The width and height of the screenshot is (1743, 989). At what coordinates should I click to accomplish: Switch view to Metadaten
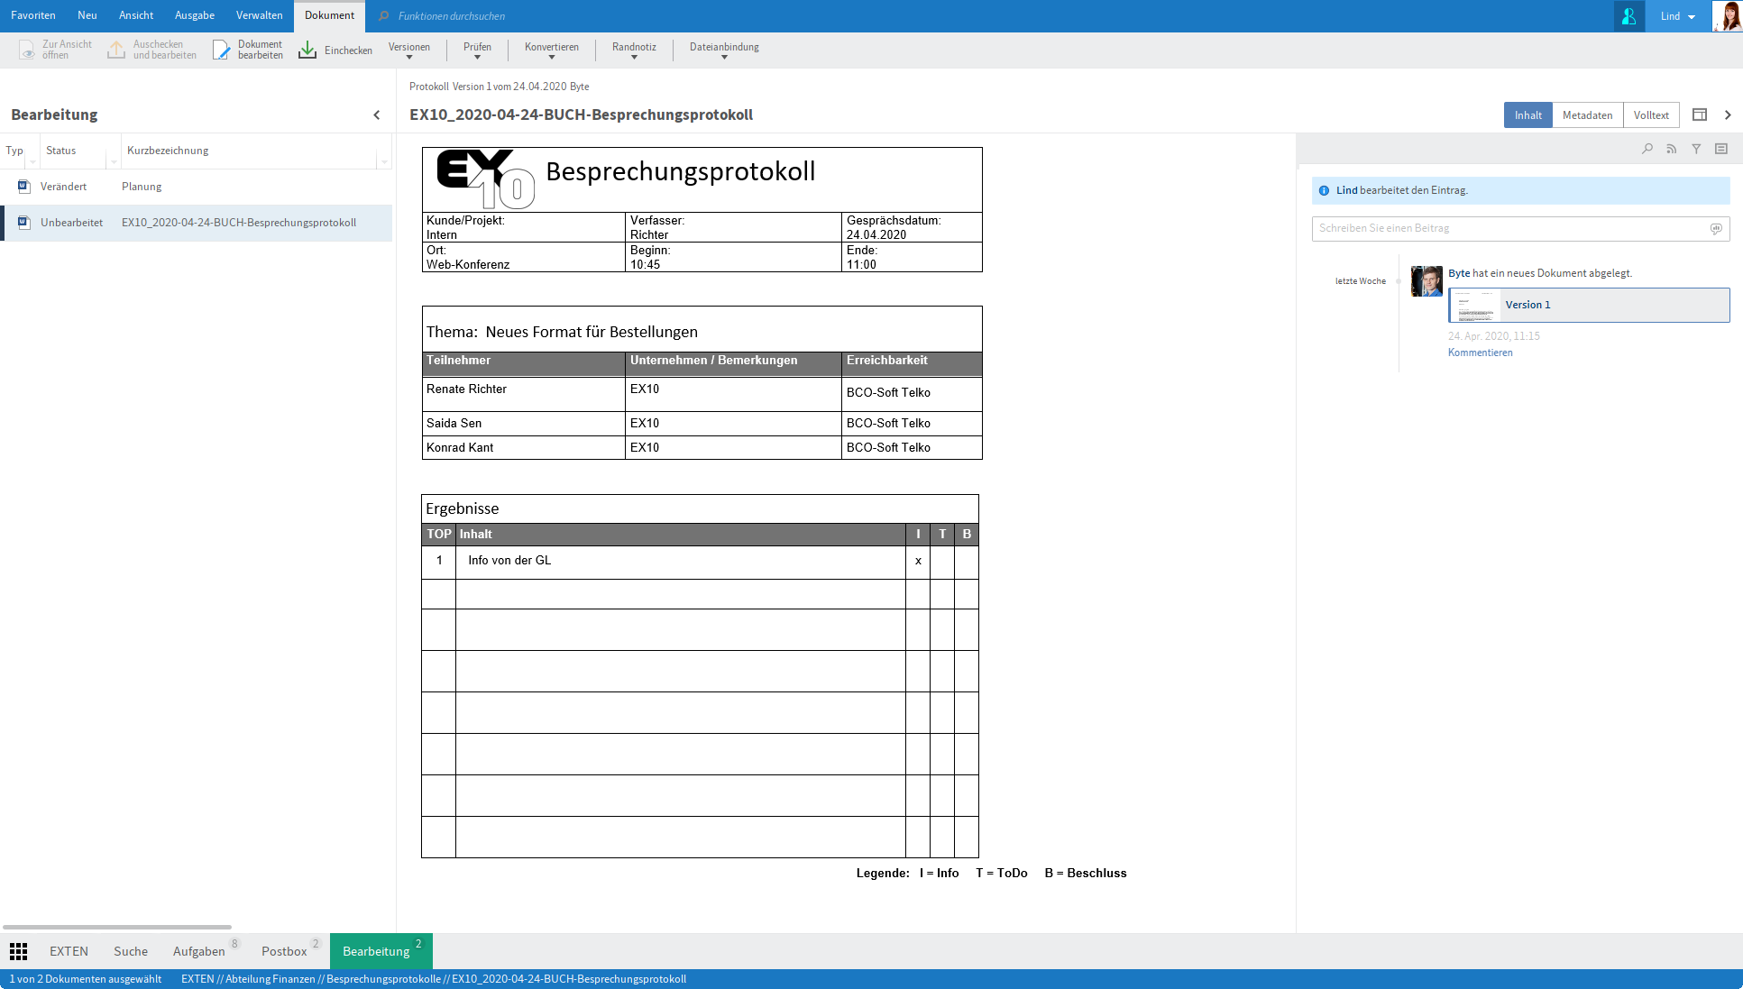coord(1587,114)
